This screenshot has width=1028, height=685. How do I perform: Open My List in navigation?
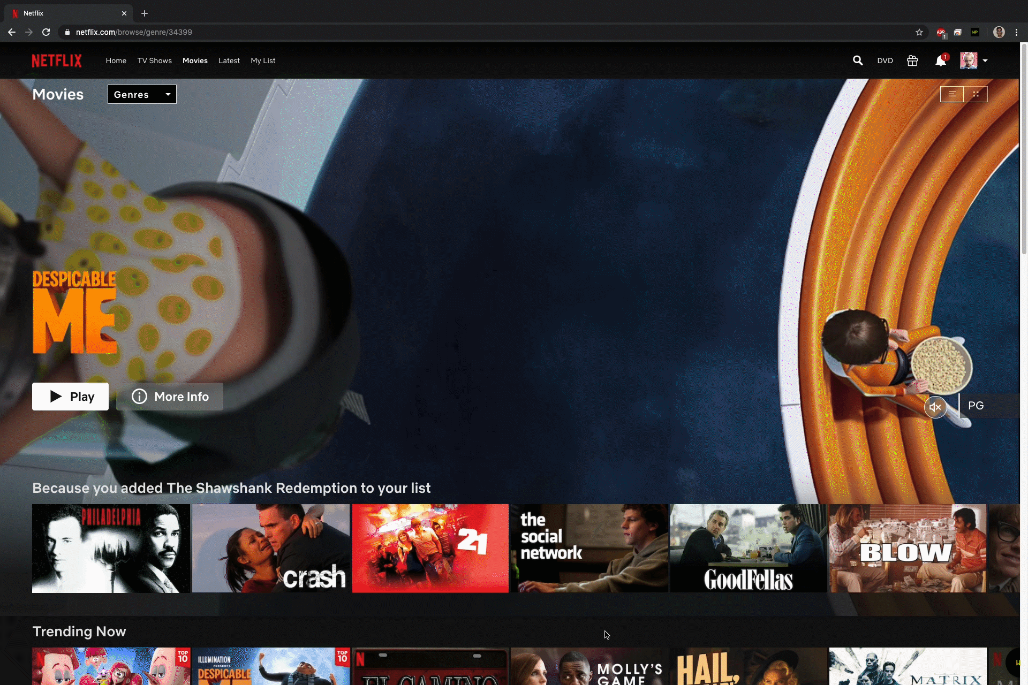tap(263, 60)
